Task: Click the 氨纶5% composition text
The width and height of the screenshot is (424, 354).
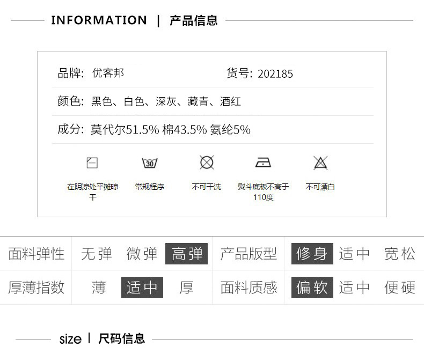Action: click(x=230, y=130)
